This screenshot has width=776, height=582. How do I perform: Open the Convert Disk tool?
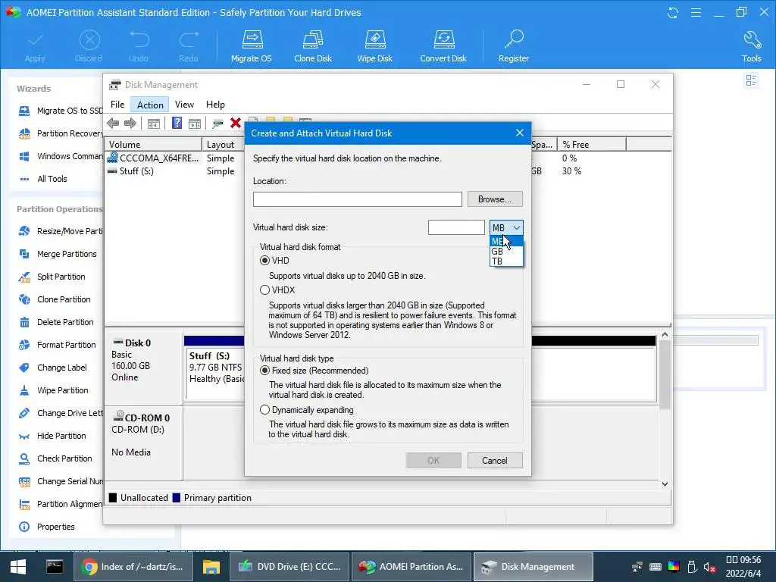click(x=443, y=46)
